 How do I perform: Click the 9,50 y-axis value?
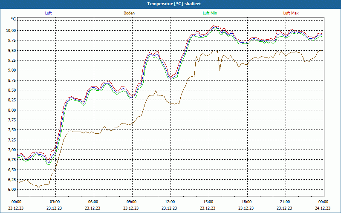pyautogui.click(x=12, y=50)
